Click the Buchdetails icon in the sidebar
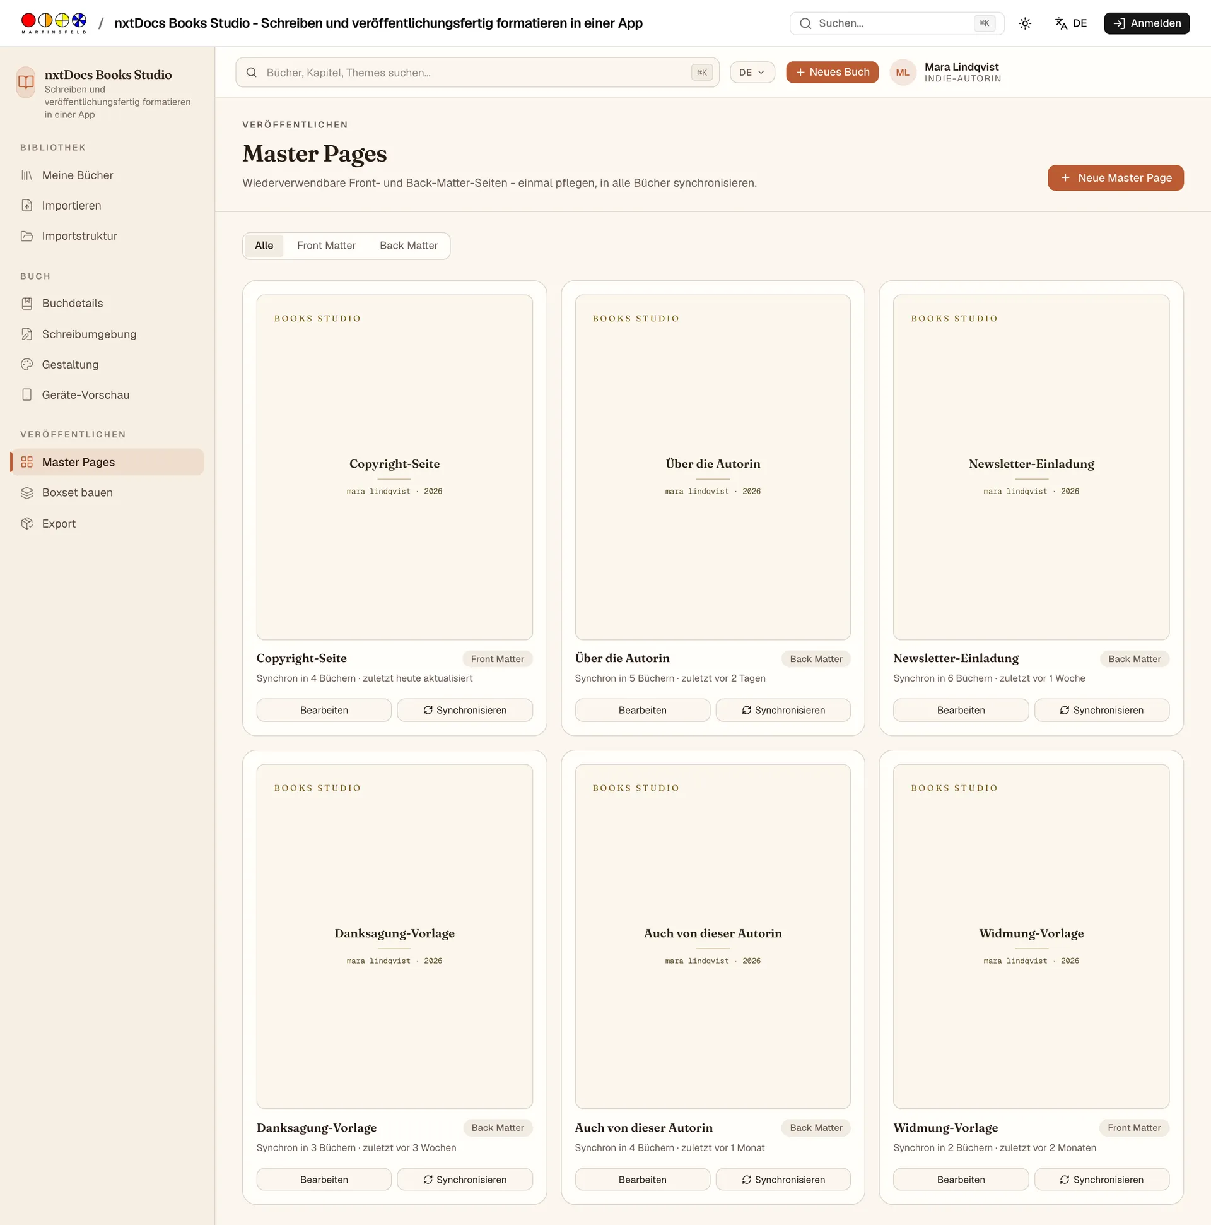 click(26, 303)
